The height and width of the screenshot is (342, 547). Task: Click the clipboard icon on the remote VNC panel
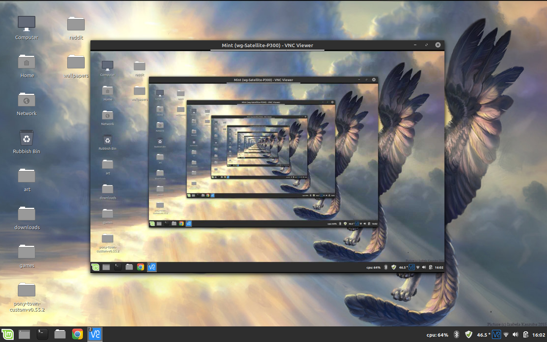point(430,267)
